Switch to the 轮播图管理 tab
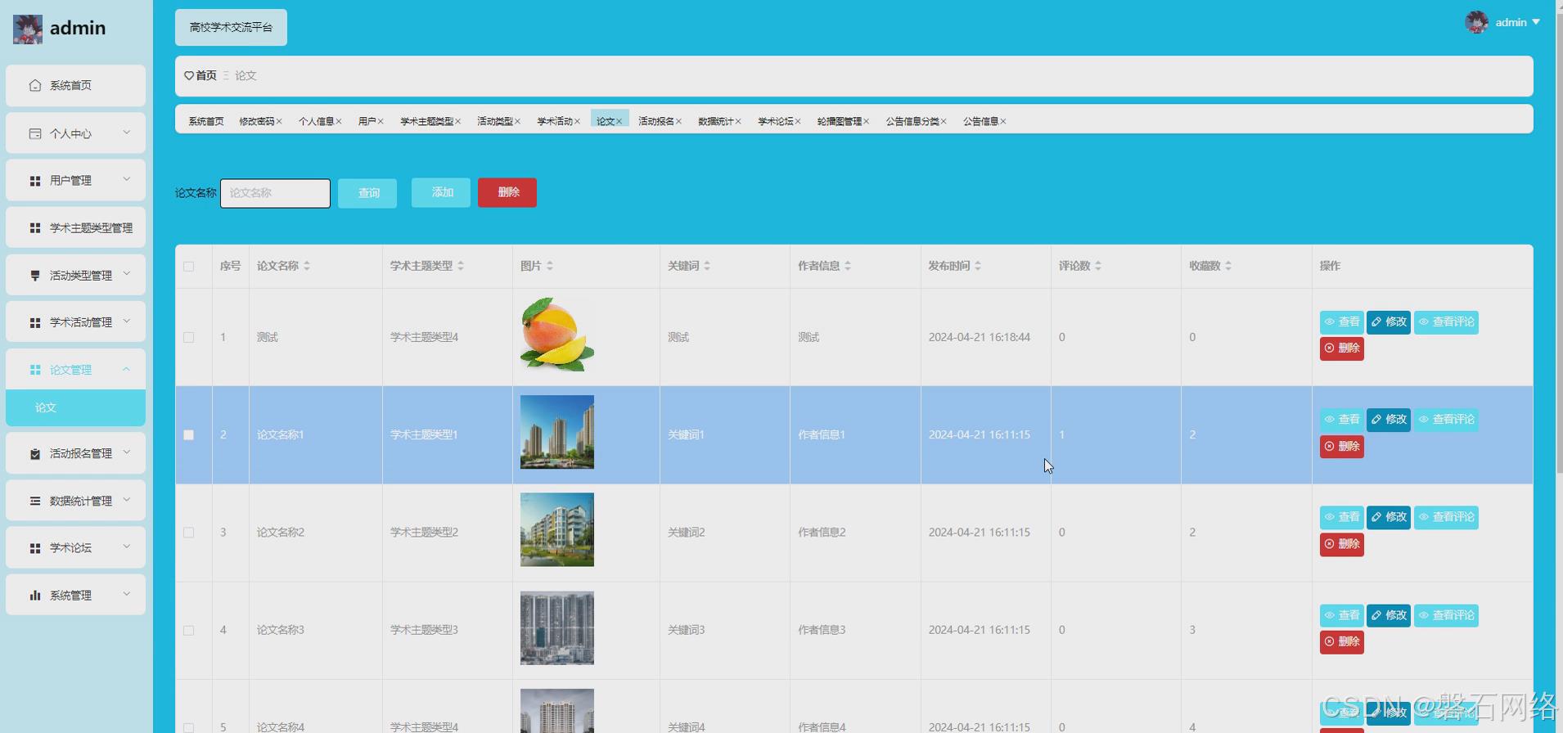1563x733 pixels. [x=839, y=121]
